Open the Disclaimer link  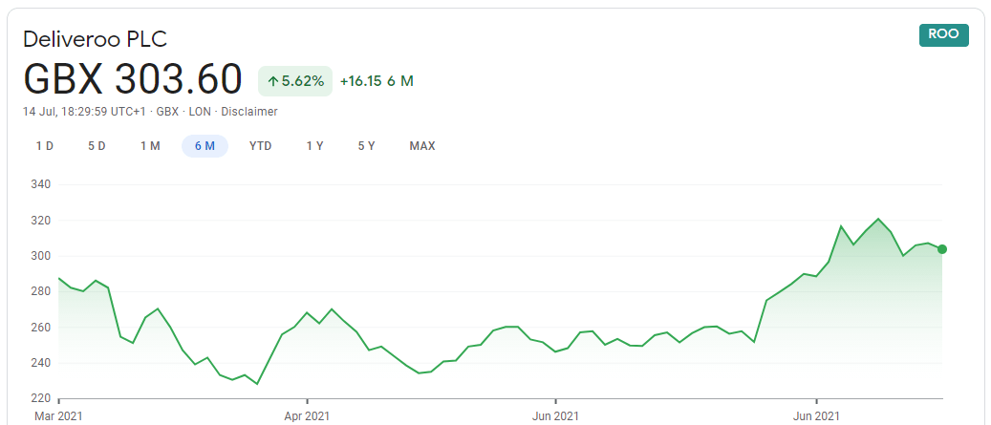(x=249, y=112)
